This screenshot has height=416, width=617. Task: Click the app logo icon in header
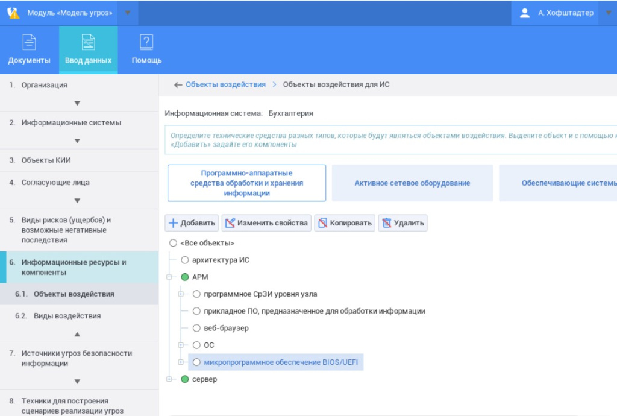coord(13,13)
